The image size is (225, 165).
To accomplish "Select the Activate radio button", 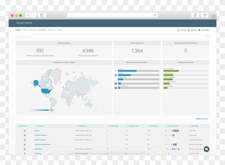I will [x=189, y=30].
